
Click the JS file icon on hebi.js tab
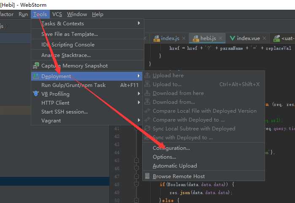pos(196,38)
